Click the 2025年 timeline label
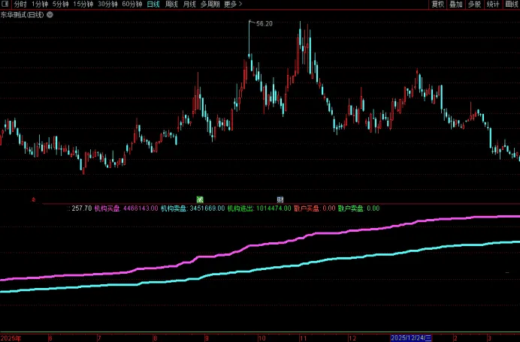Viewport: 520px width, 342px height. (x=11, y=338)
